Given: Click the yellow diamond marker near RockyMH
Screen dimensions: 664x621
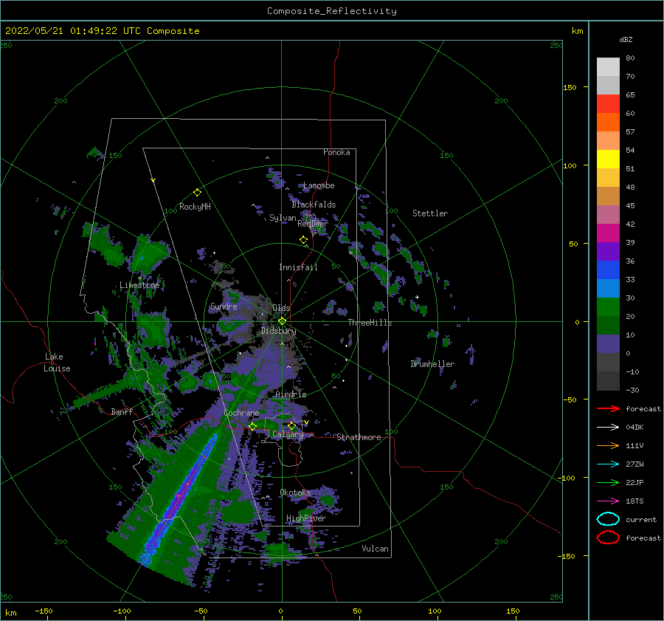Looking at the screenshot, I should [x=197, y=193].
